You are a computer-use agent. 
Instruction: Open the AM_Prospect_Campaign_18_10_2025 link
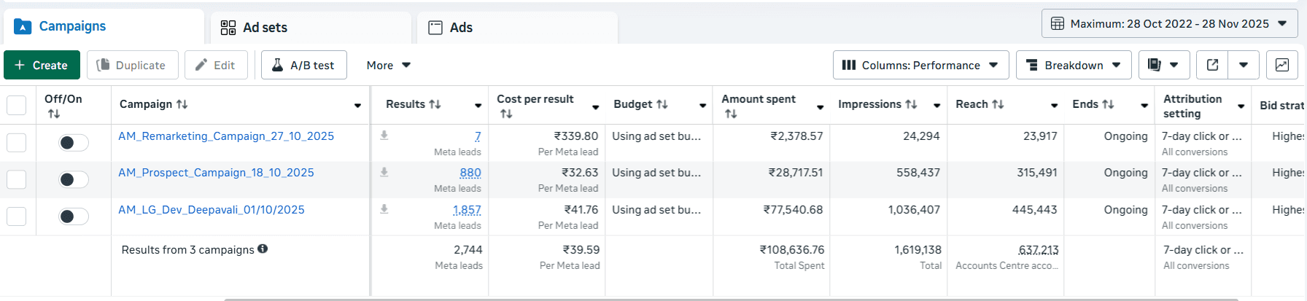216,173
